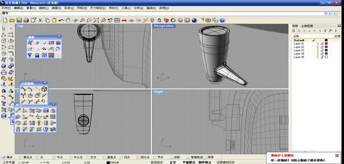This screenshot has width=344, height=164.
Task: Click the Open file folder icon
Action: coord(12,20)
